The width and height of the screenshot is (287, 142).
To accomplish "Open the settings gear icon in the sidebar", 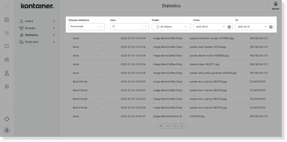I will pos(7,86).
